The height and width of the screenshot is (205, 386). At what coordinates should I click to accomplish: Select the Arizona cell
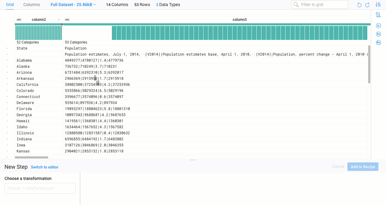39,72
